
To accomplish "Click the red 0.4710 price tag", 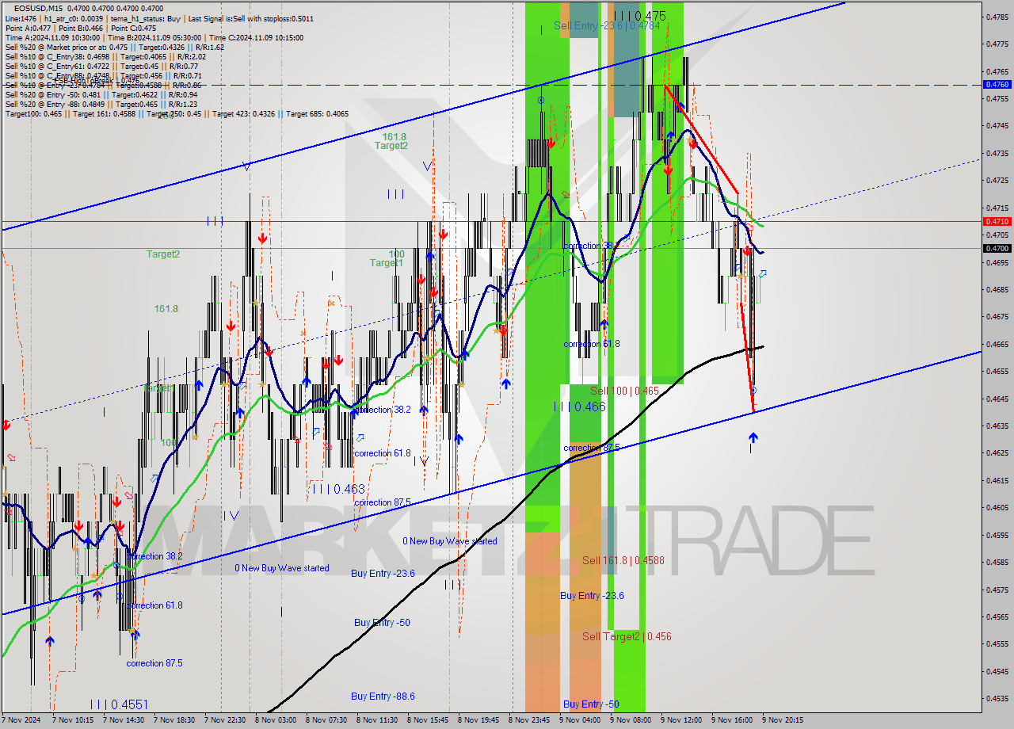I will tap(996, 221).
